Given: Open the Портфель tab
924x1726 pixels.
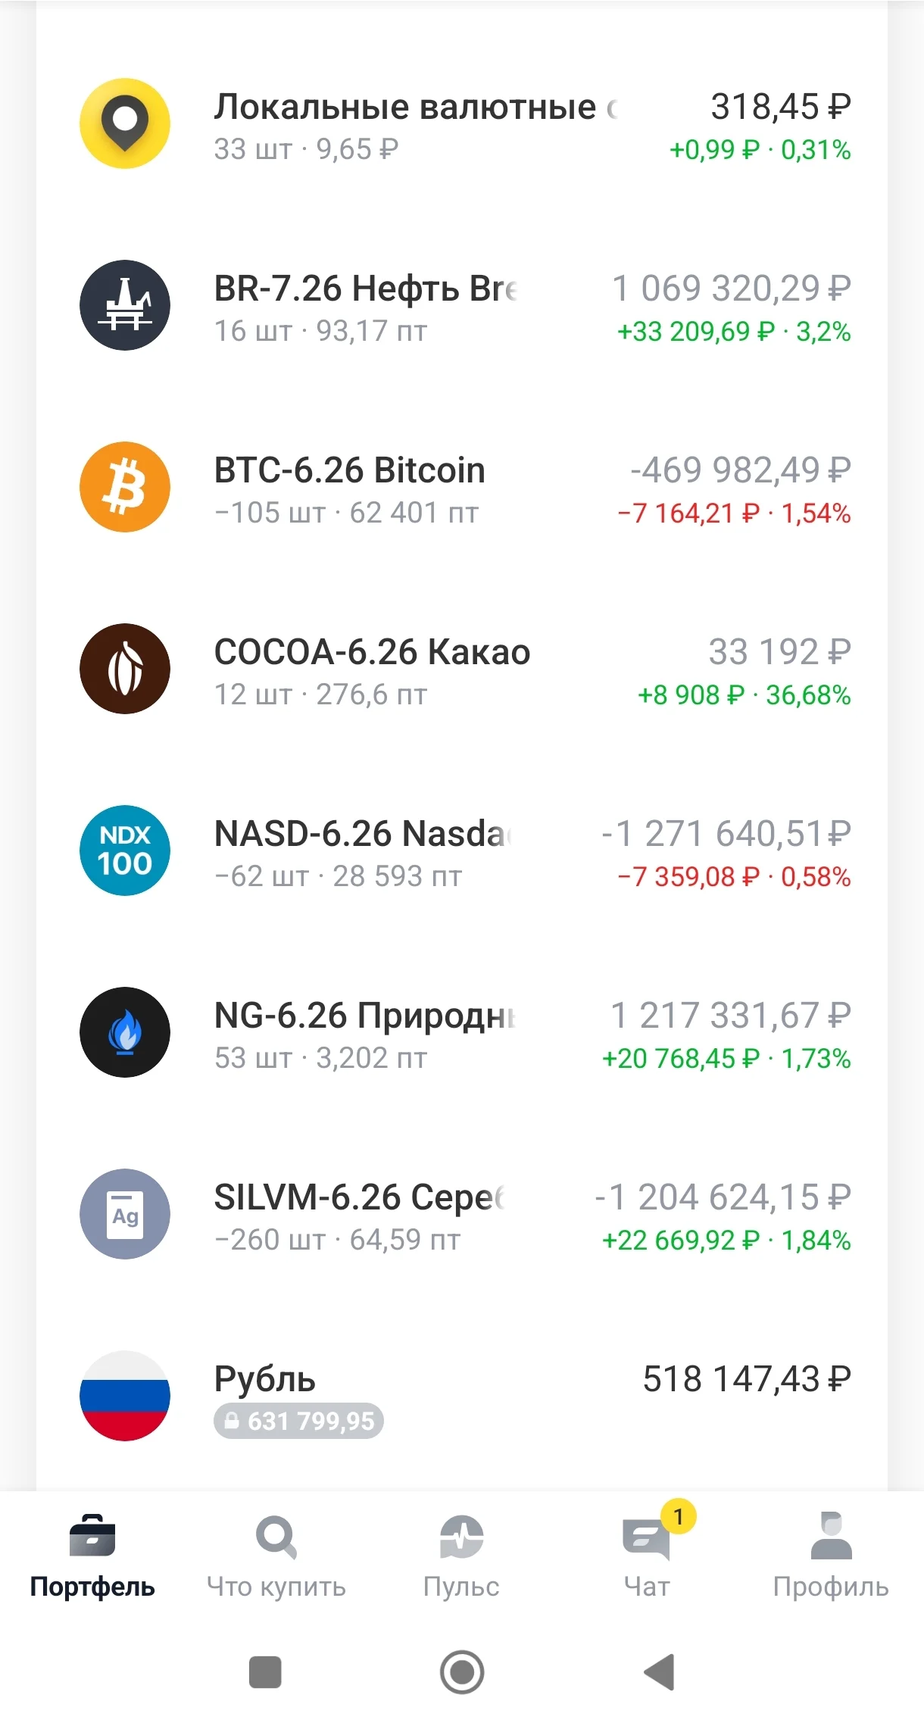Looking at the screenshot, I should [92, 1556].
